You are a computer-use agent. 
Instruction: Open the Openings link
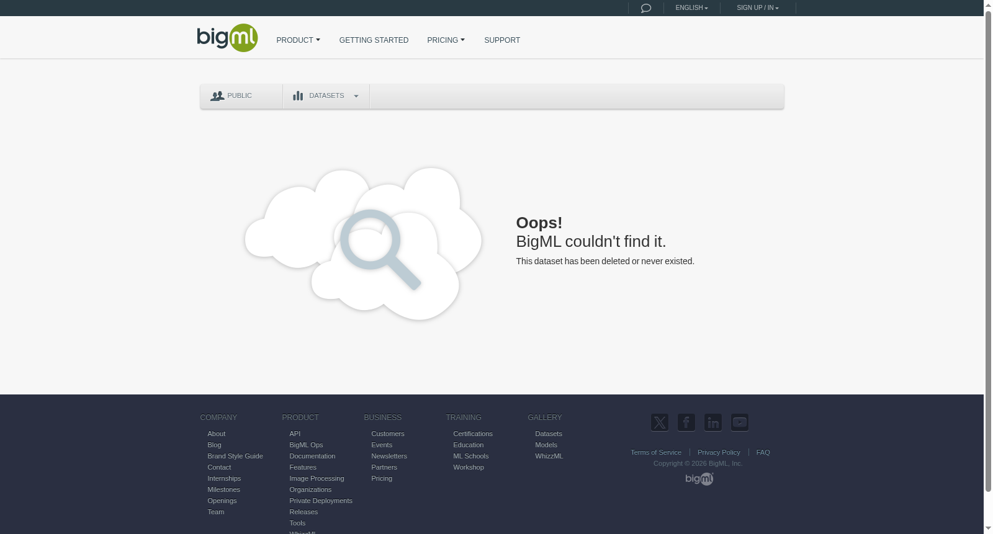(222, 501)
